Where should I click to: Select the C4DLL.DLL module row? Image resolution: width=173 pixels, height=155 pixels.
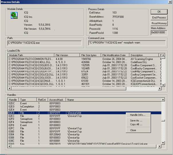85,62
